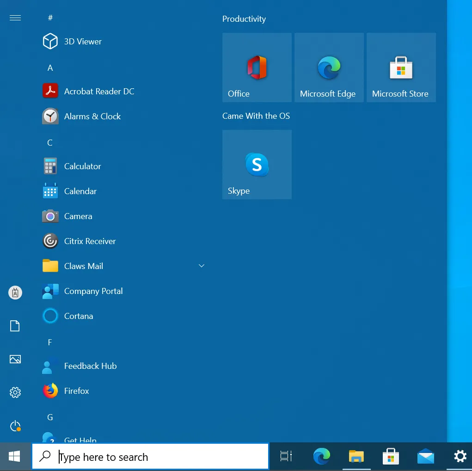The height and width of the screenshot is (471, 472).
Task: Click the Power icon in Start sidebar
Action: tap(15, 426)
